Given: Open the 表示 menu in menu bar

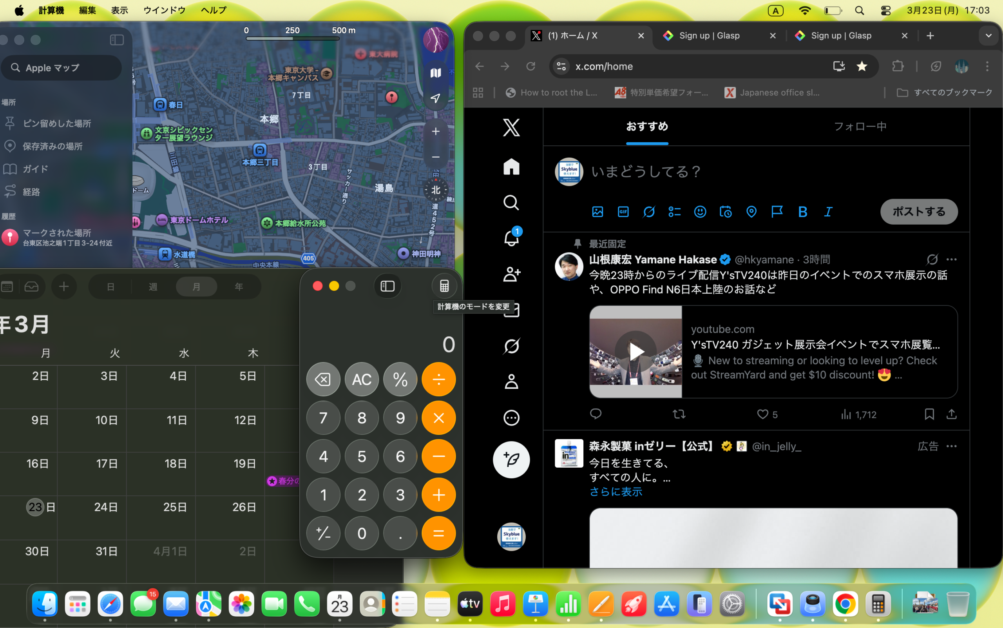Looking at the screenshot, I should point(119,10).
